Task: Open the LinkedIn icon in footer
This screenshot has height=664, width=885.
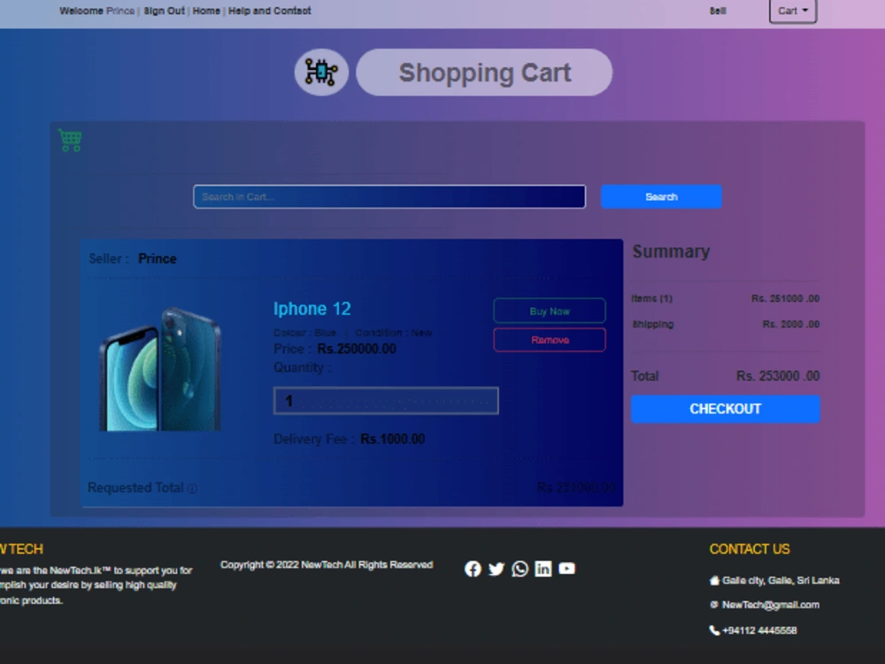Action: tap(543, 568)
